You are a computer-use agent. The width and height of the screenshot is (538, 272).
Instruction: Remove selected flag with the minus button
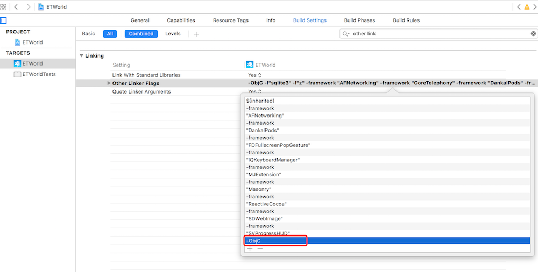click(260, 248)
